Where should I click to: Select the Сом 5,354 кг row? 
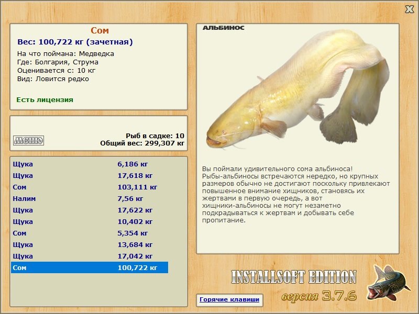tap(90, 233)
